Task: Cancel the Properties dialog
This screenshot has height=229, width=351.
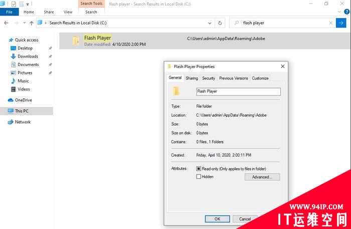Action: 245,219
